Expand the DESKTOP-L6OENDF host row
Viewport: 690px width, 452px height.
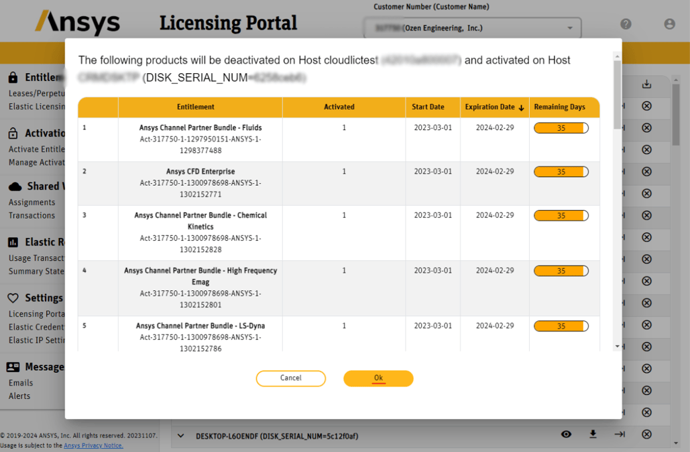pos(180,435)
